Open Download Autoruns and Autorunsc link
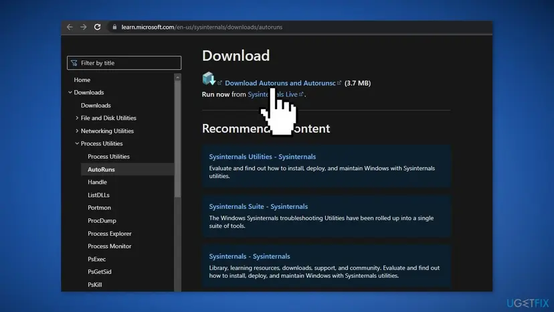Image resolution: width=554 pixels, height=312 pixels. pyautogui.click(x=280, y=83)
